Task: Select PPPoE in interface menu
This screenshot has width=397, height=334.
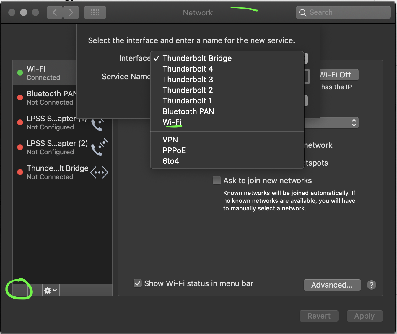Action: [x=174, y=150]
